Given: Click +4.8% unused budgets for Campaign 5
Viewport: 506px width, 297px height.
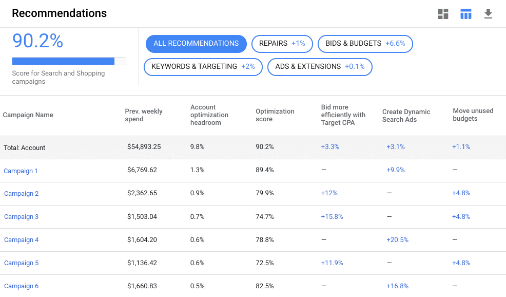Looking at the screenshot, I should [x=461, y=263].
